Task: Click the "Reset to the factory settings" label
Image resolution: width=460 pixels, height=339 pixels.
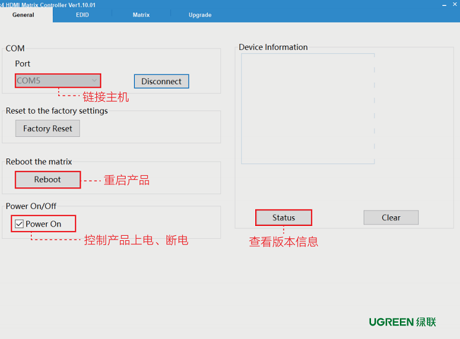Action: click(56, 111)
